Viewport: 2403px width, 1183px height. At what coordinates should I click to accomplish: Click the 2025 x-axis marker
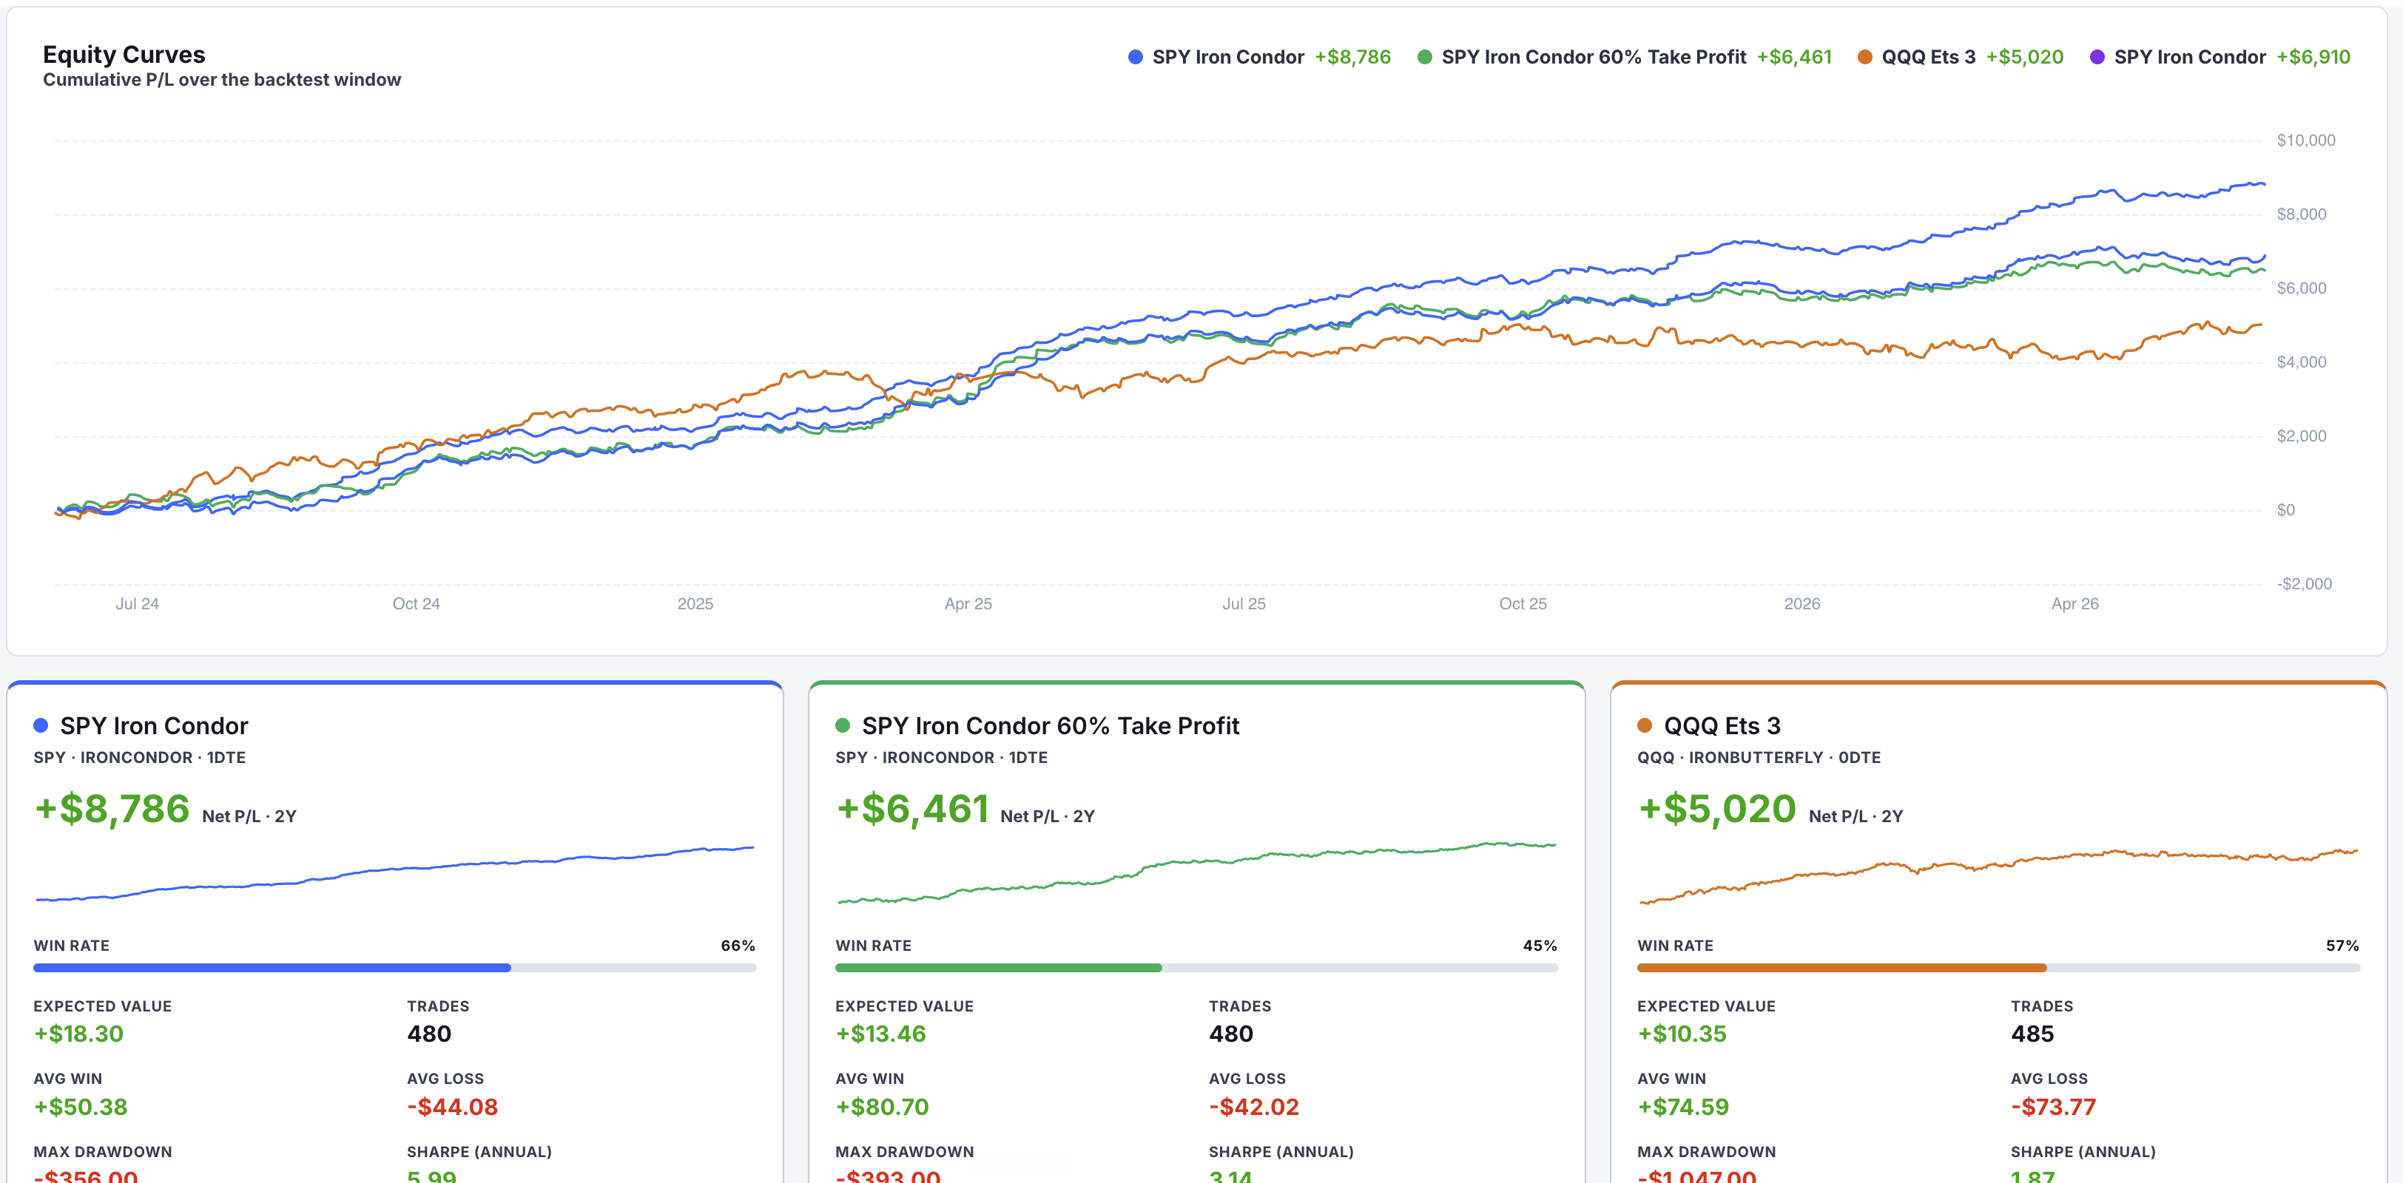click(695, 604)
